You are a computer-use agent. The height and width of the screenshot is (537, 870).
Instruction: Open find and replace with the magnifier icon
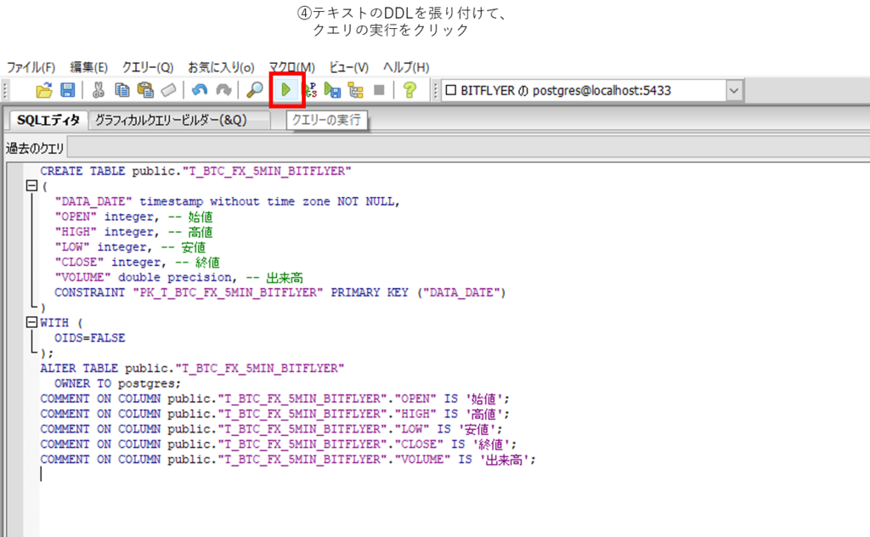tap(255, 90)
